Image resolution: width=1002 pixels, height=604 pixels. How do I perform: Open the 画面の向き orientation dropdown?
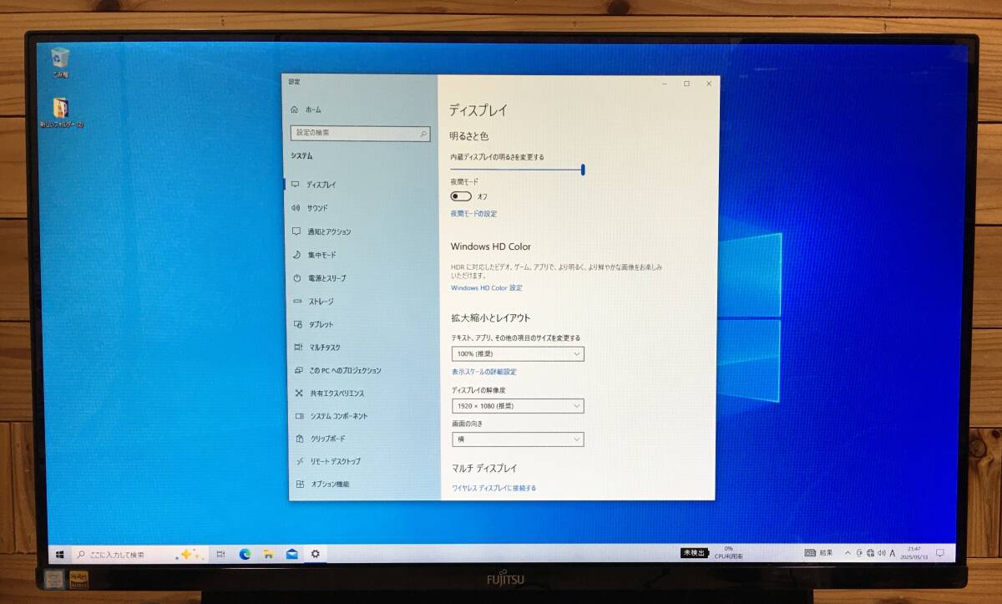[x=517, y=439]
